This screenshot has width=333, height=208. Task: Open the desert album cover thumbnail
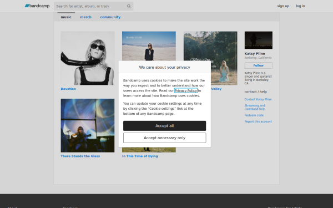(x=149, y=46)
